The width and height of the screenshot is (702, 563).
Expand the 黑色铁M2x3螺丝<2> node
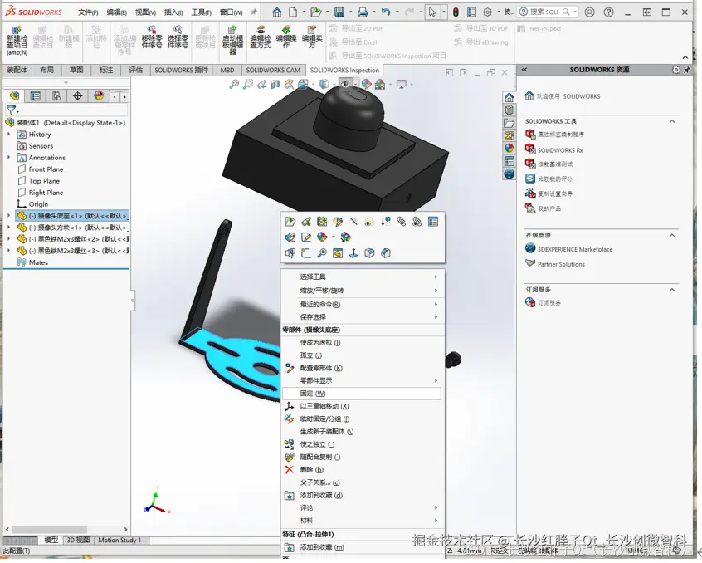[8, 238]
